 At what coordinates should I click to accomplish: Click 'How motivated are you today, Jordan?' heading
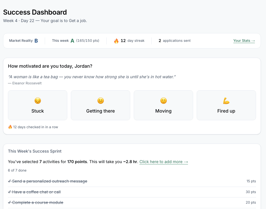coord(50,66)
